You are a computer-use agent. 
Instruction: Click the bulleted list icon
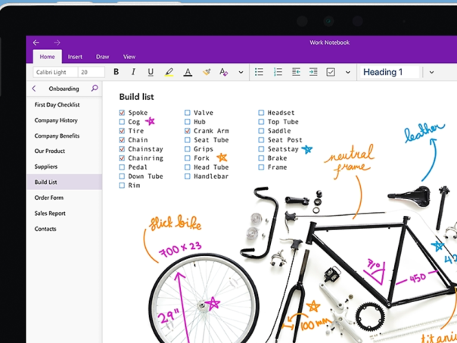(x=259, y=72)
